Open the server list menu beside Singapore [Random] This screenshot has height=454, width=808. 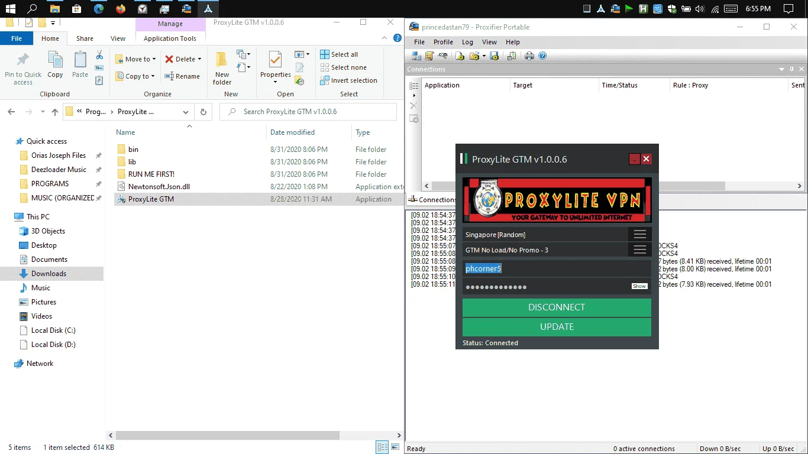639,235
